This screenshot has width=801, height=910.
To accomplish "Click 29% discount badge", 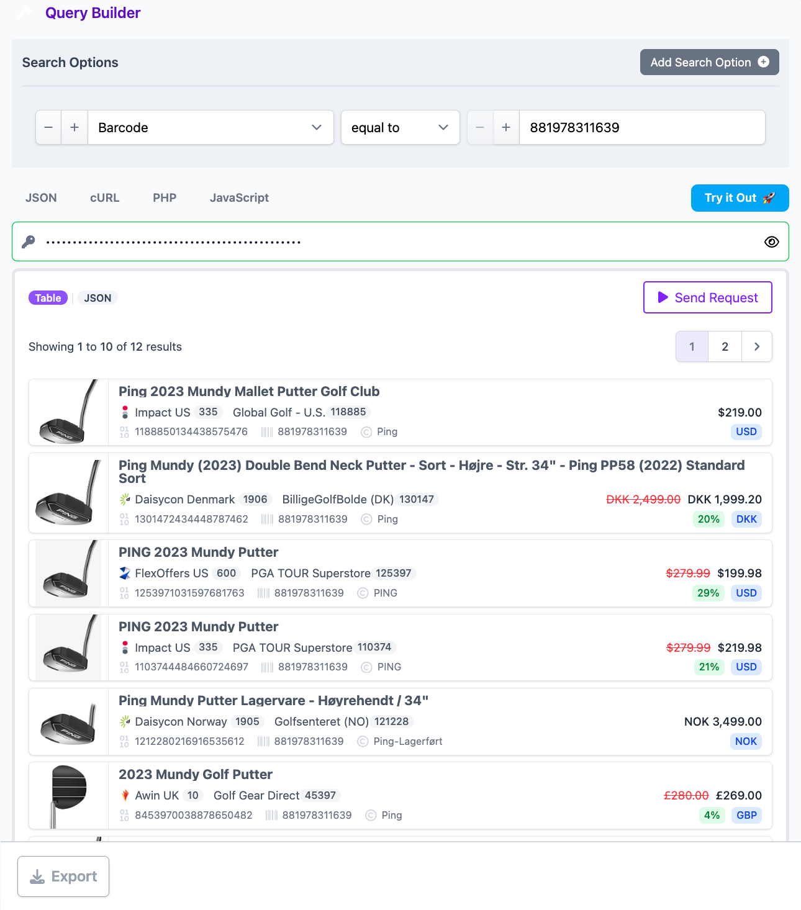I will pyautogui.click(x=708, y=593).
